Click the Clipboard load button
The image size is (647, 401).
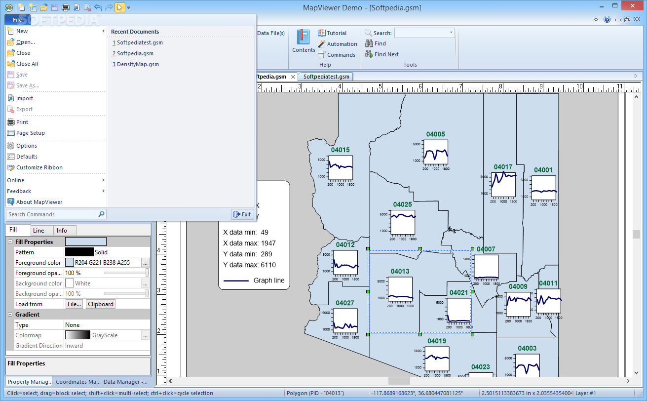(x=101, y=304)
